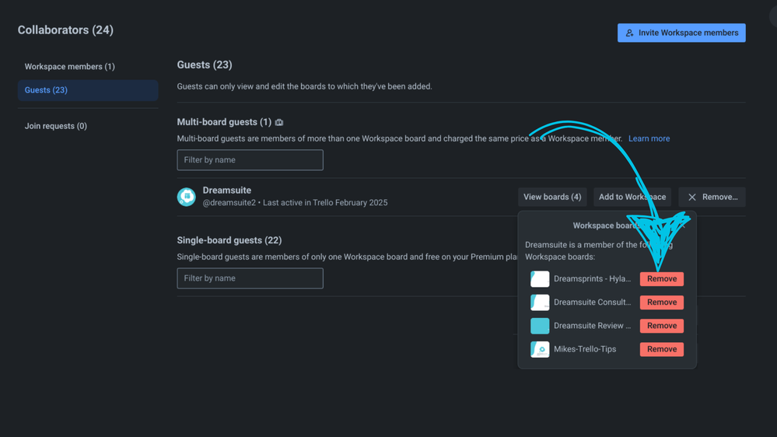Click Dreamsuite Review teal board thumbnail
777x437 pixels.
click(x=540, y=326)
